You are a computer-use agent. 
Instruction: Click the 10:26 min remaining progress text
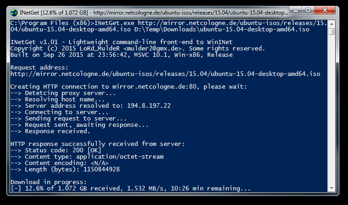point(210,188)
